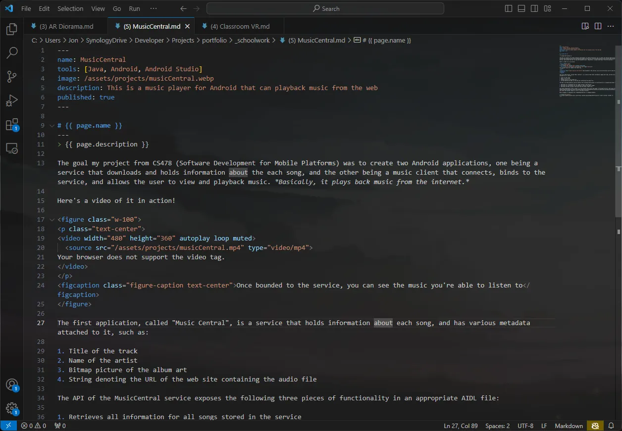Open the File menu
Viewport: 622px width, 431px height.
pos(26,8)
